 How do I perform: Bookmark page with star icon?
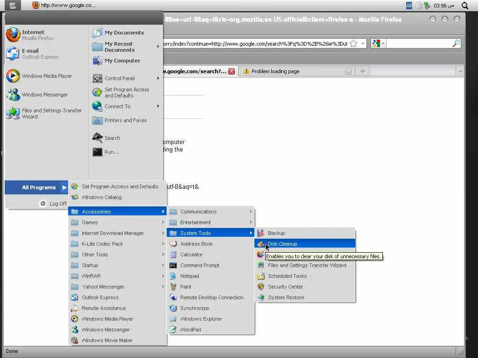(x=353, y=44)
